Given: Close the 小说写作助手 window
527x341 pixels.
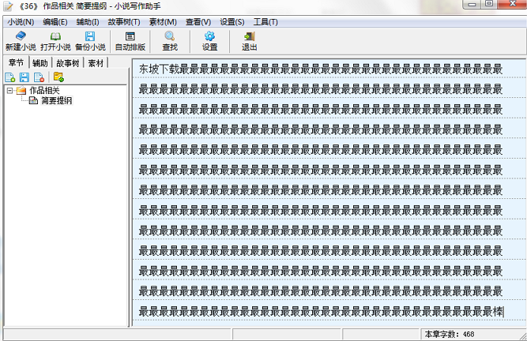Looking at the screenshot, I should (512, 4).
